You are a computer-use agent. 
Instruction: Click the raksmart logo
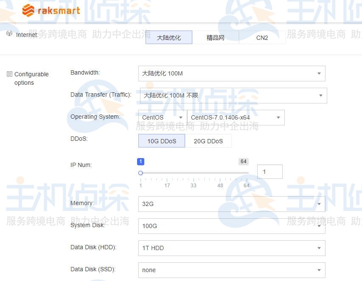click(51, 10)
